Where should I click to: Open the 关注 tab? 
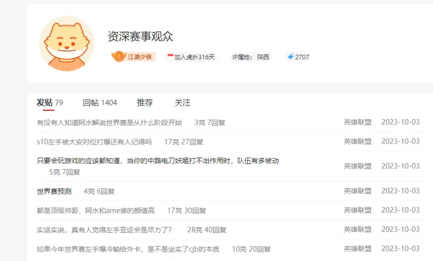(182, 103)
